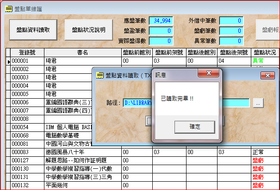This screenshot has height=190, width=280.
Task: Click 盤點資料讀取 button in main window
Action: click(33, 30)
